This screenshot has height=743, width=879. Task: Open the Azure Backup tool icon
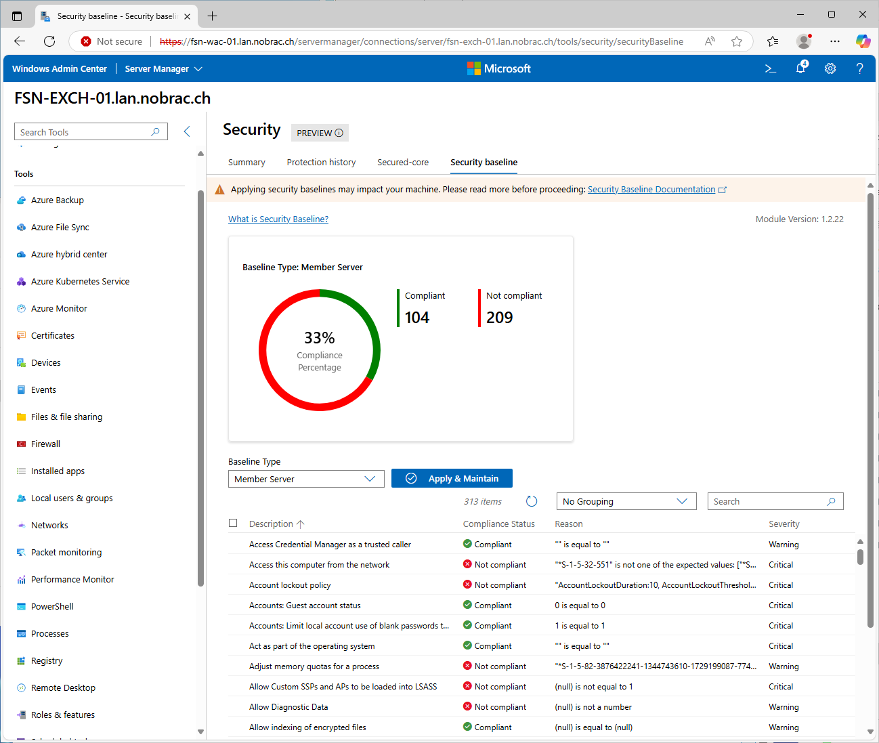tap(21, 200)
